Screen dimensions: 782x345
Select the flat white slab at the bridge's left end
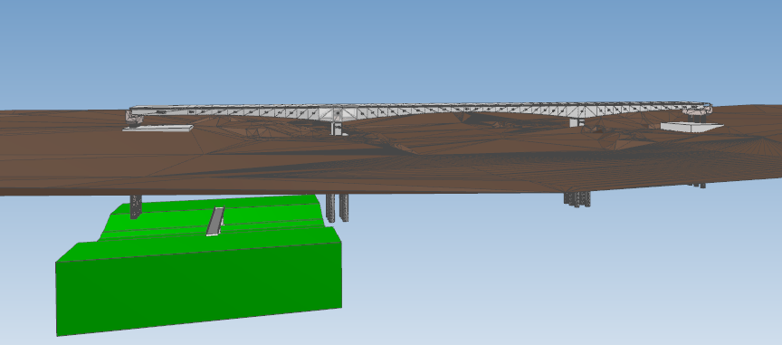(158, 129)
